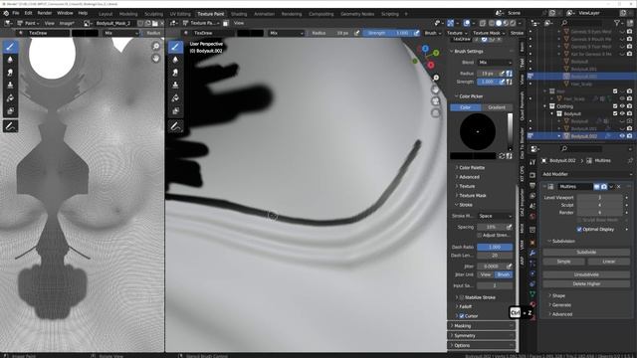
Task: Select Soften tool in 3D viewport toolbar
Action: [175, 60]
